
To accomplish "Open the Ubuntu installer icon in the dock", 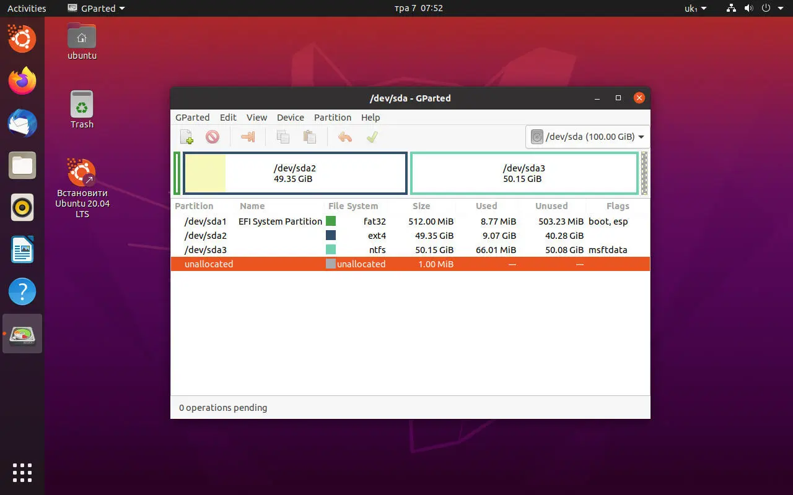I will 22,39.
